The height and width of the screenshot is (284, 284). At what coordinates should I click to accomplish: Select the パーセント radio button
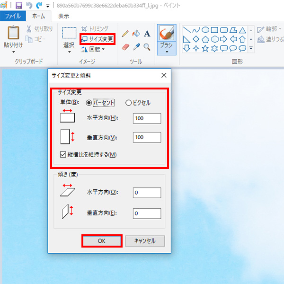coord(89,103)
